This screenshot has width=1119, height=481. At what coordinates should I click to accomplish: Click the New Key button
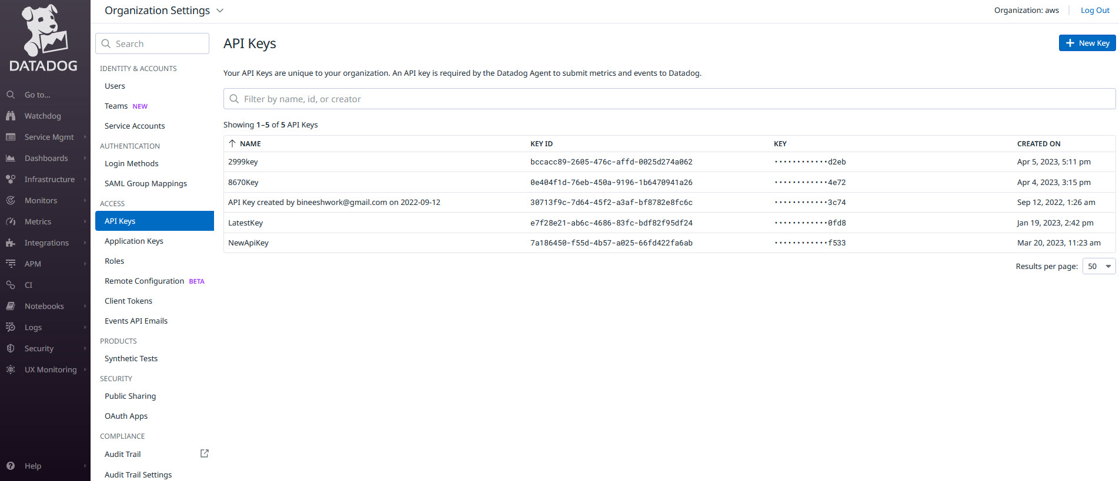coord(1087,43)
